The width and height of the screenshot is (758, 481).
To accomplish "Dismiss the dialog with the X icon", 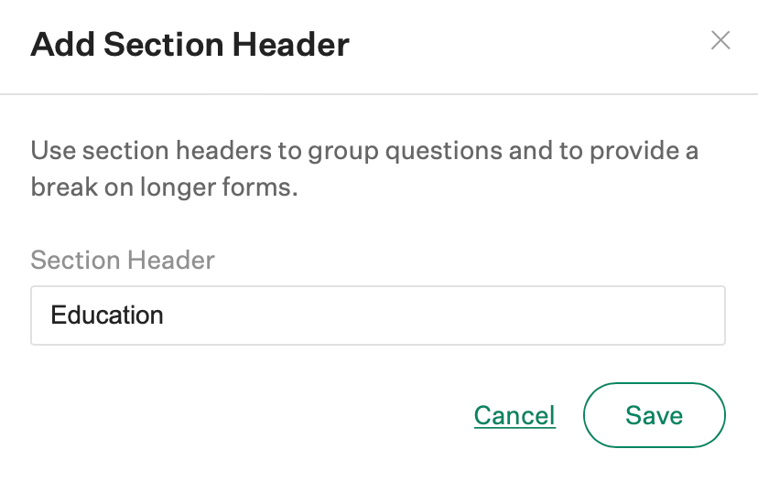I will pos(720,40).
